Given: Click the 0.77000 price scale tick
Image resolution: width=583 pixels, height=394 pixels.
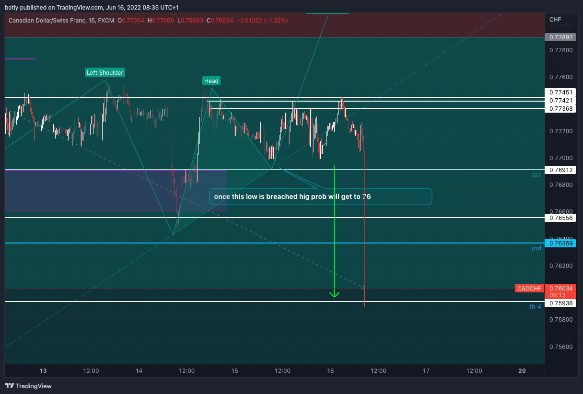Looking at the screenshot, I should click(561, 158).
